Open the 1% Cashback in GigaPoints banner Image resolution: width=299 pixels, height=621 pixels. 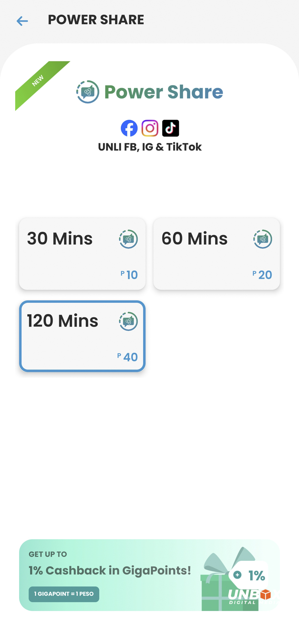pos(149,575)
